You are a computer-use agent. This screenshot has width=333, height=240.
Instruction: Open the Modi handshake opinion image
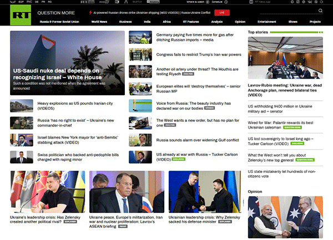285,217
